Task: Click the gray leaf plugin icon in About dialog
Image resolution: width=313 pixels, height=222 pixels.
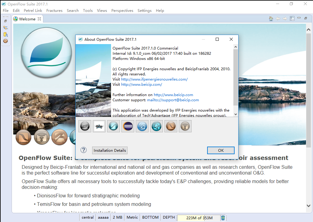Action: [85, 126]
